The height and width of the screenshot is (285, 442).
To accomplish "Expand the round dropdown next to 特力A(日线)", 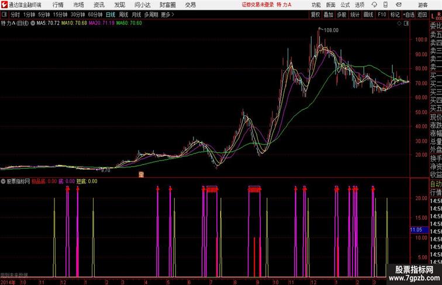I will pyautogui.click(x=33, y=23).
